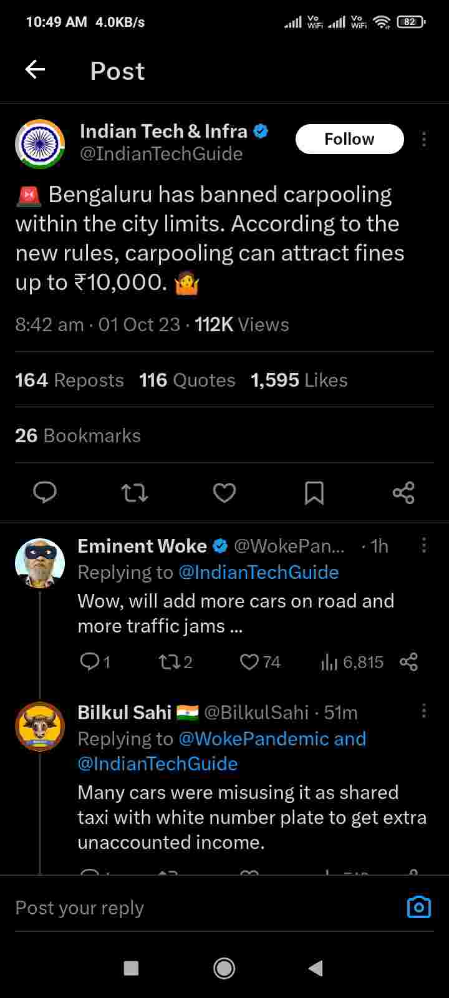
Task: Tap the back arrow beside Post
Action: (36, 70)
